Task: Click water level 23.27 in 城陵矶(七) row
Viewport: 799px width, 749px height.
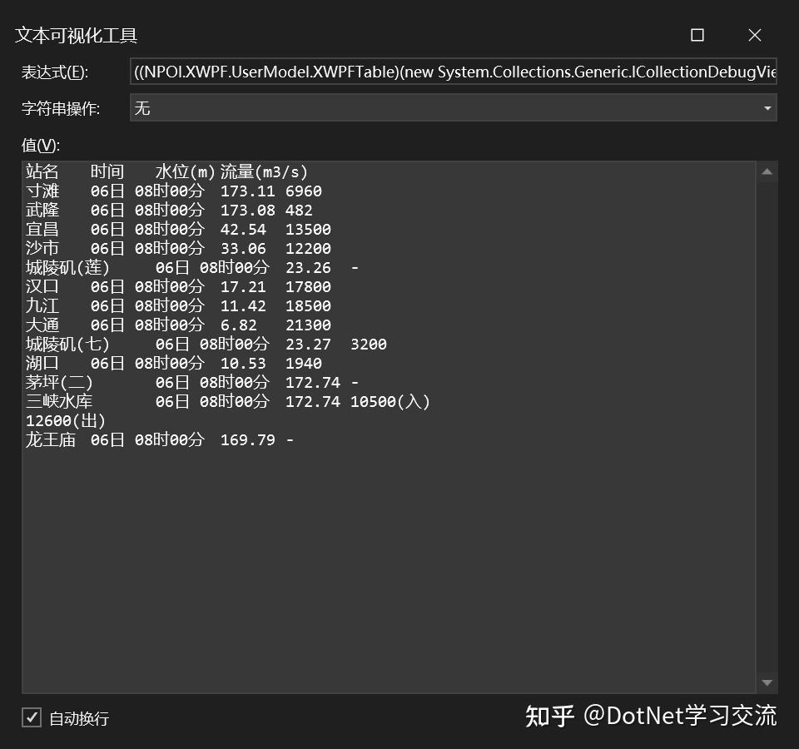Action: click(x=308, y=344)
